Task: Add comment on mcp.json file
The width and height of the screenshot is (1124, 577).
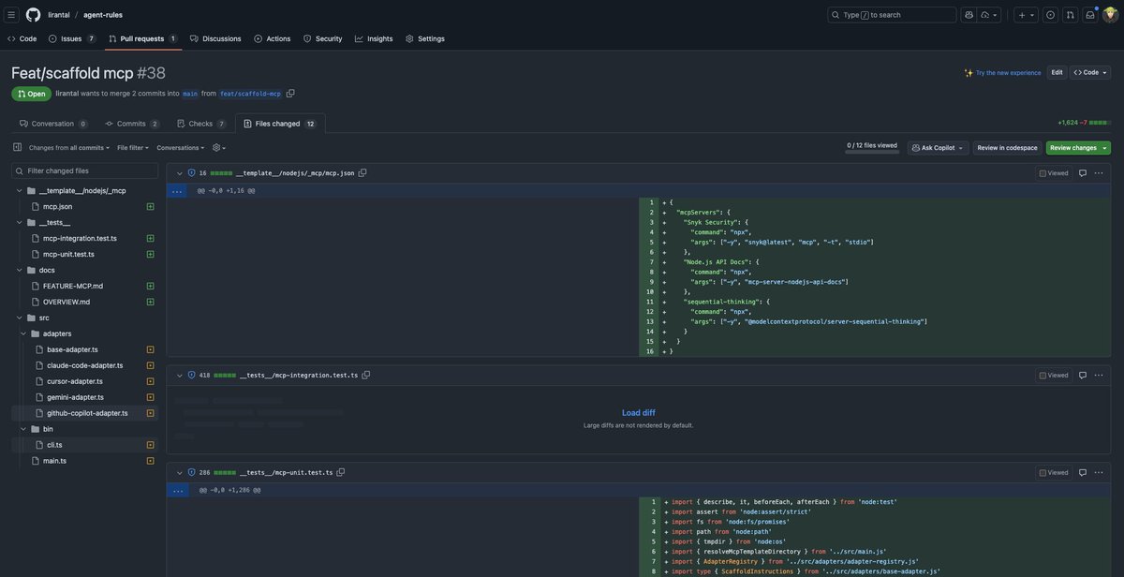Action: (x=1083, y=173)
